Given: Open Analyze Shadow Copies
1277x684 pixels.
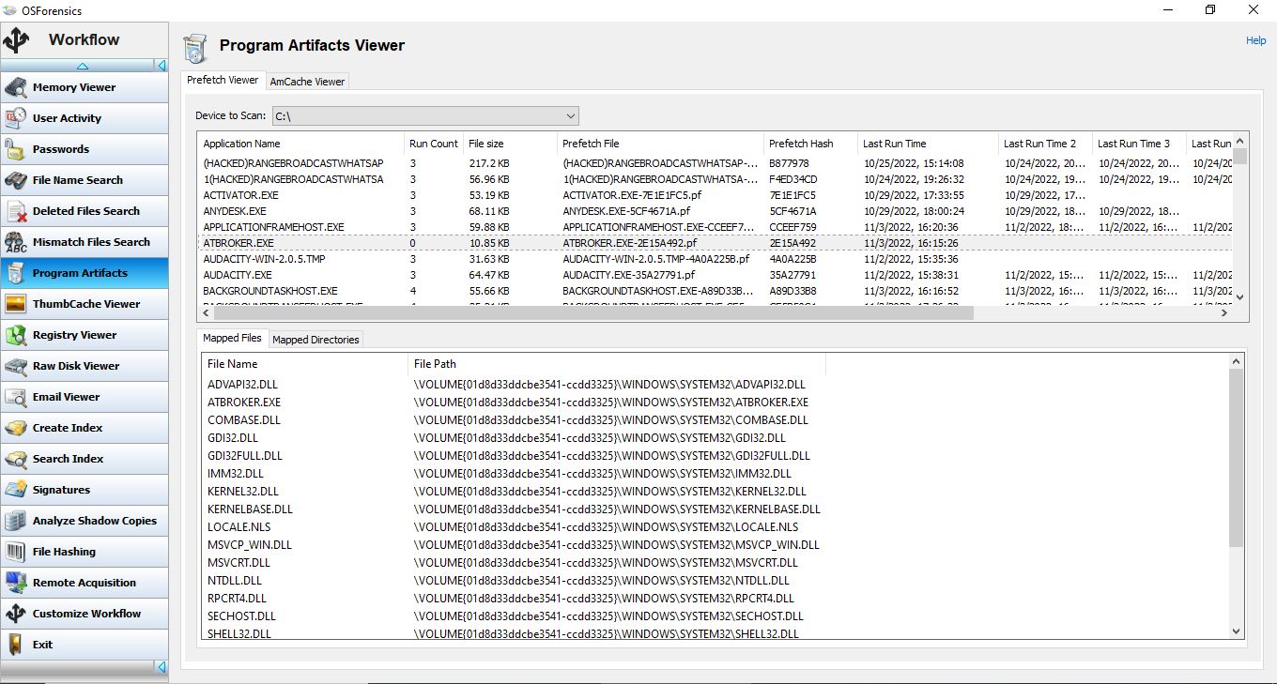Looking at the screenshot, I should [85, 521].
